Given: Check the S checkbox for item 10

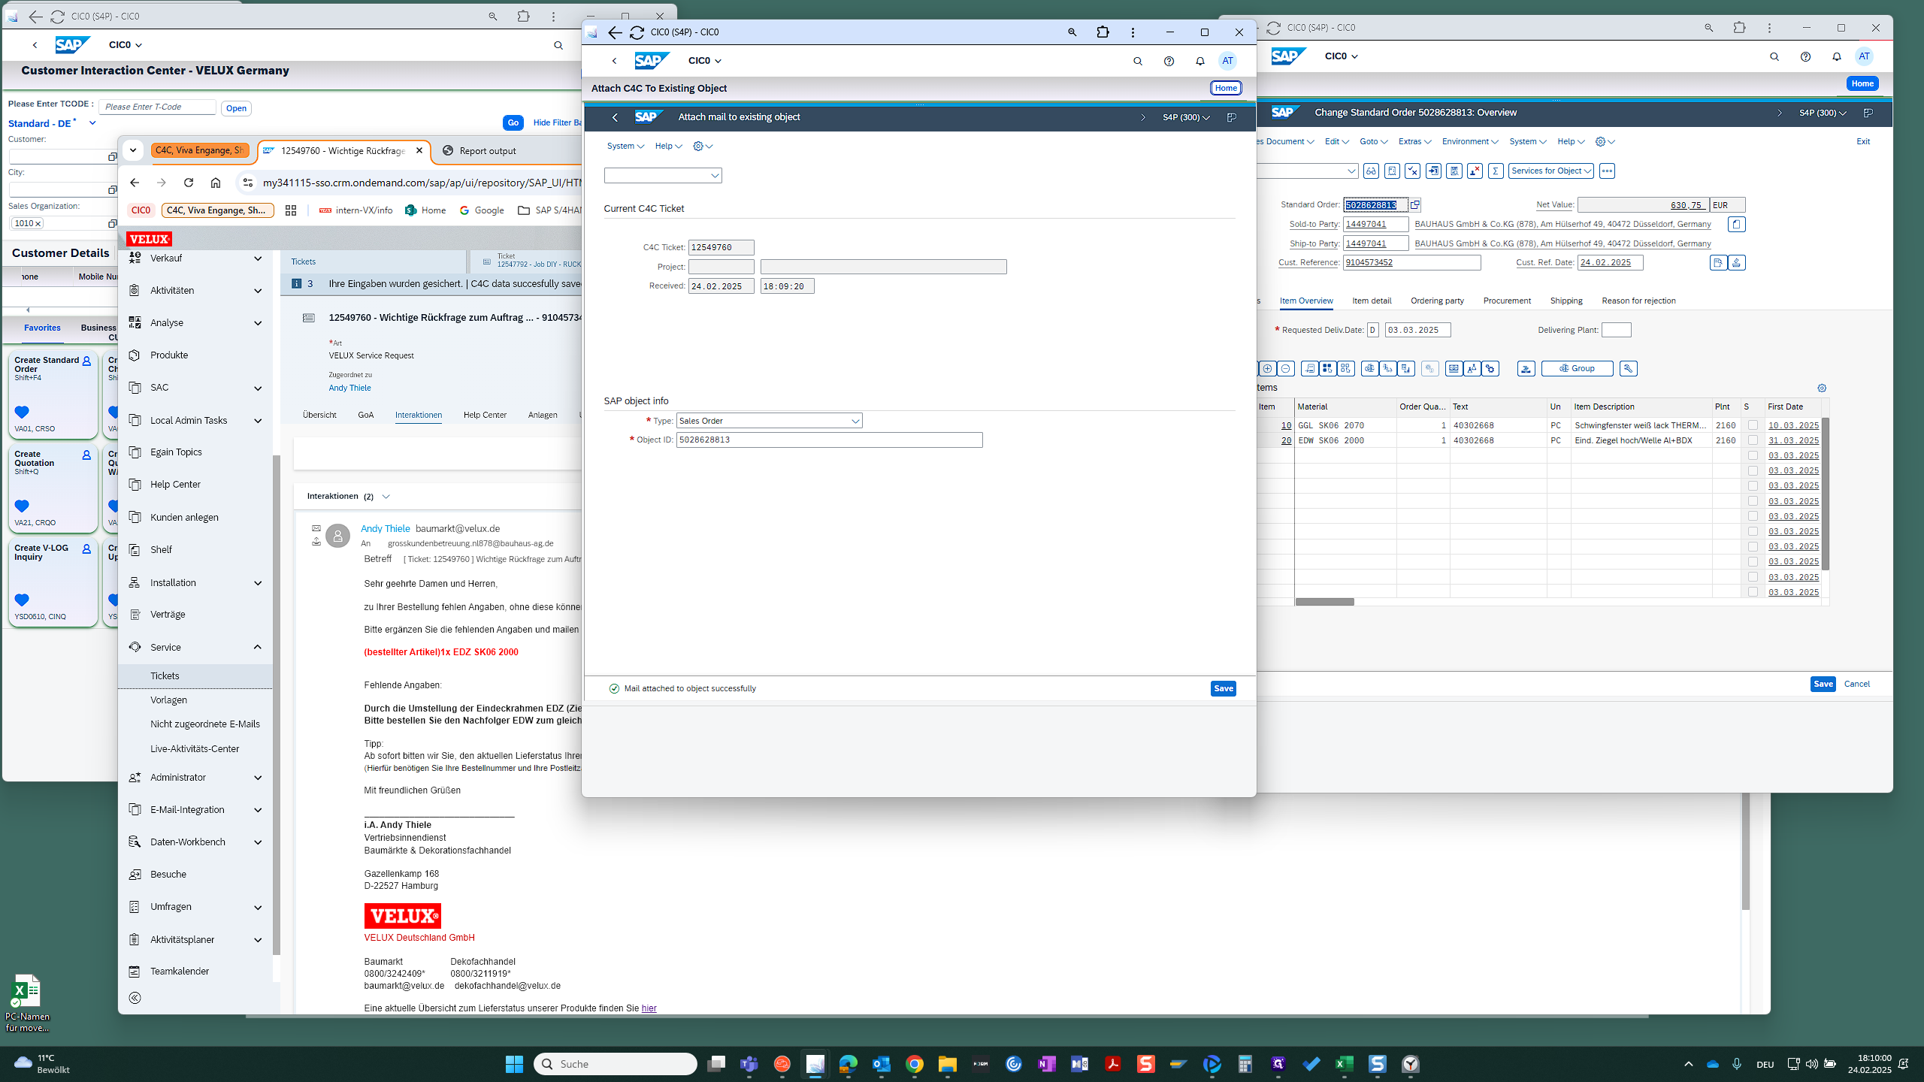Looking at the screenshot, I should coord(1753,425).
